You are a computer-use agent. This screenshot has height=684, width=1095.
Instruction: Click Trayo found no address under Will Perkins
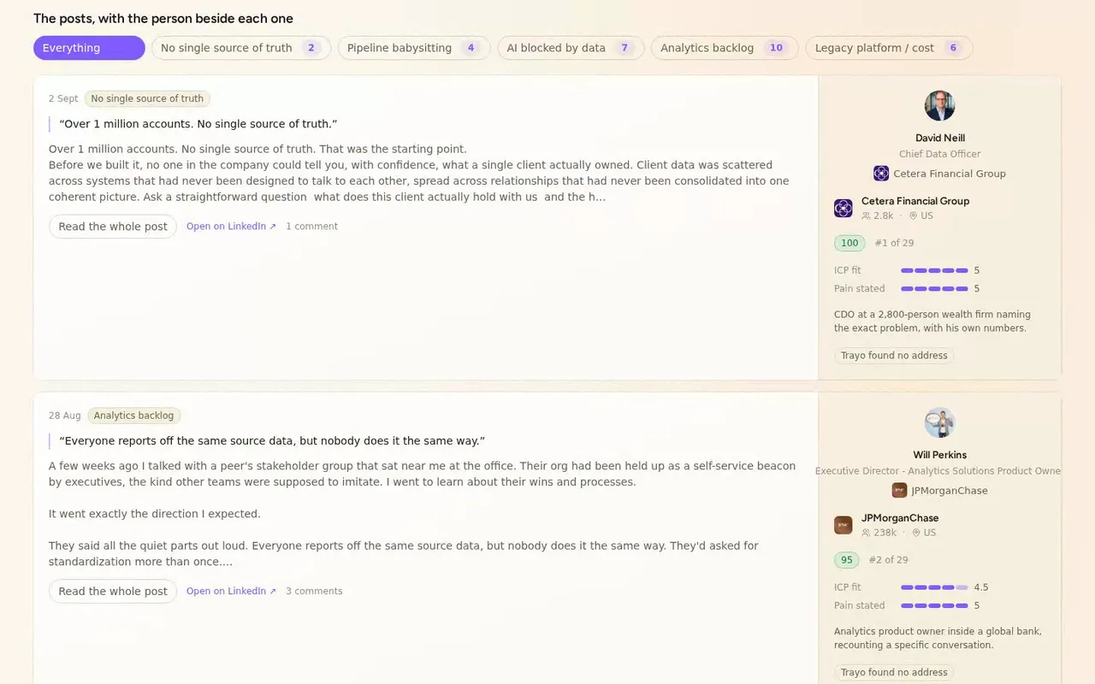coord(894,673)
